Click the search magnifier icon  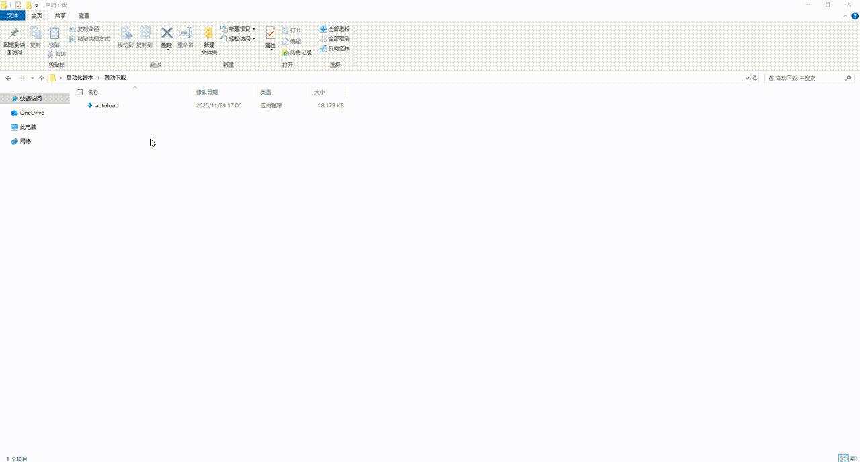847,78
